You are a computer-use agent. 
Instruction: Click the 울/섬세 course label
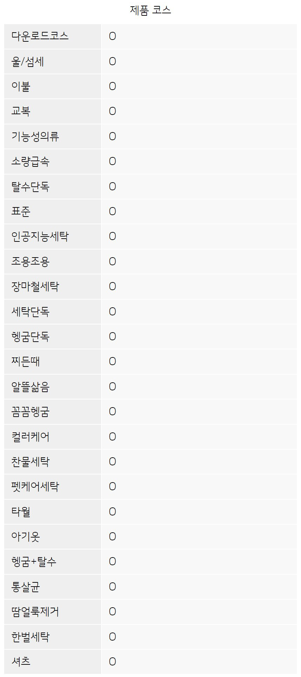coord(28,61)
